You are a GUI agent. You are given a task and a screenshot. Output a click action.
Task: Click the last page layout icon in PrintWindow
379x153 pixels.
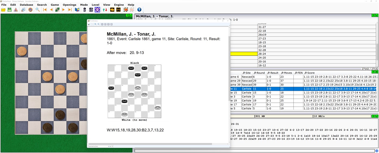[111, 24]
